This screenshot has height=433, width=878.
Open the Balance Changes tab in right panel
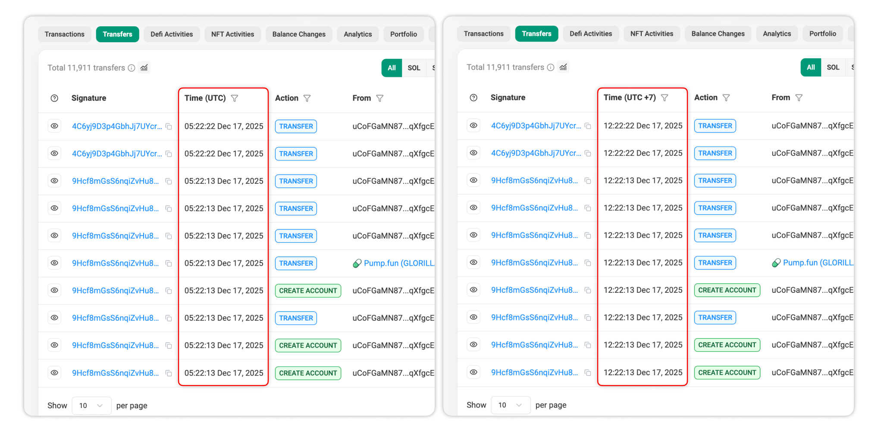click(x=718, y=34)
